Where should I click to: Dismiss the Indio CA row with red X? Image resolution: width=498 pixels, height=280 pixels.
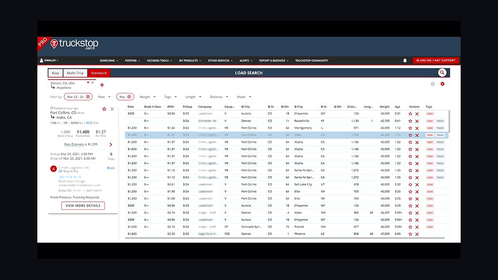417,135
